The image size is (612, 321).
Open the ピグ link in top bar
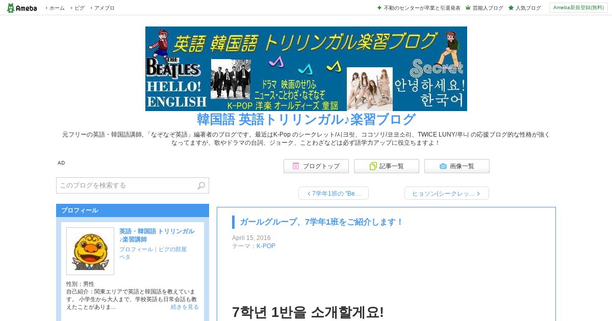tap(79, 8)
